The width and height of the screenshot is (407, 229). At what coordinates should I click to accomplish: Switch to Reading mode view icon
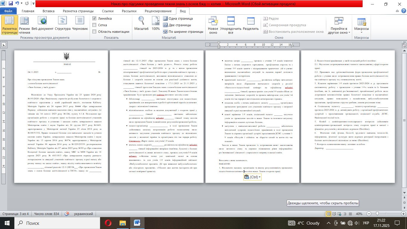click(x=24, y=21)
